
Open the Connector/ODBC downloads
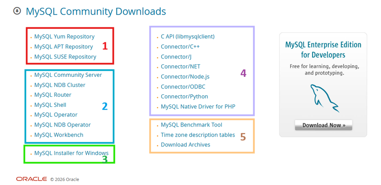(183, 87)
